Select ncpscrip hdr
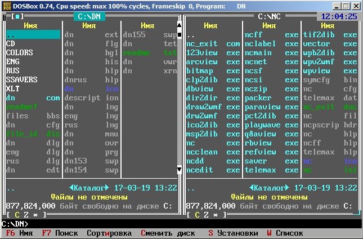This screenshot has height=239, width=363. point(330,125)
